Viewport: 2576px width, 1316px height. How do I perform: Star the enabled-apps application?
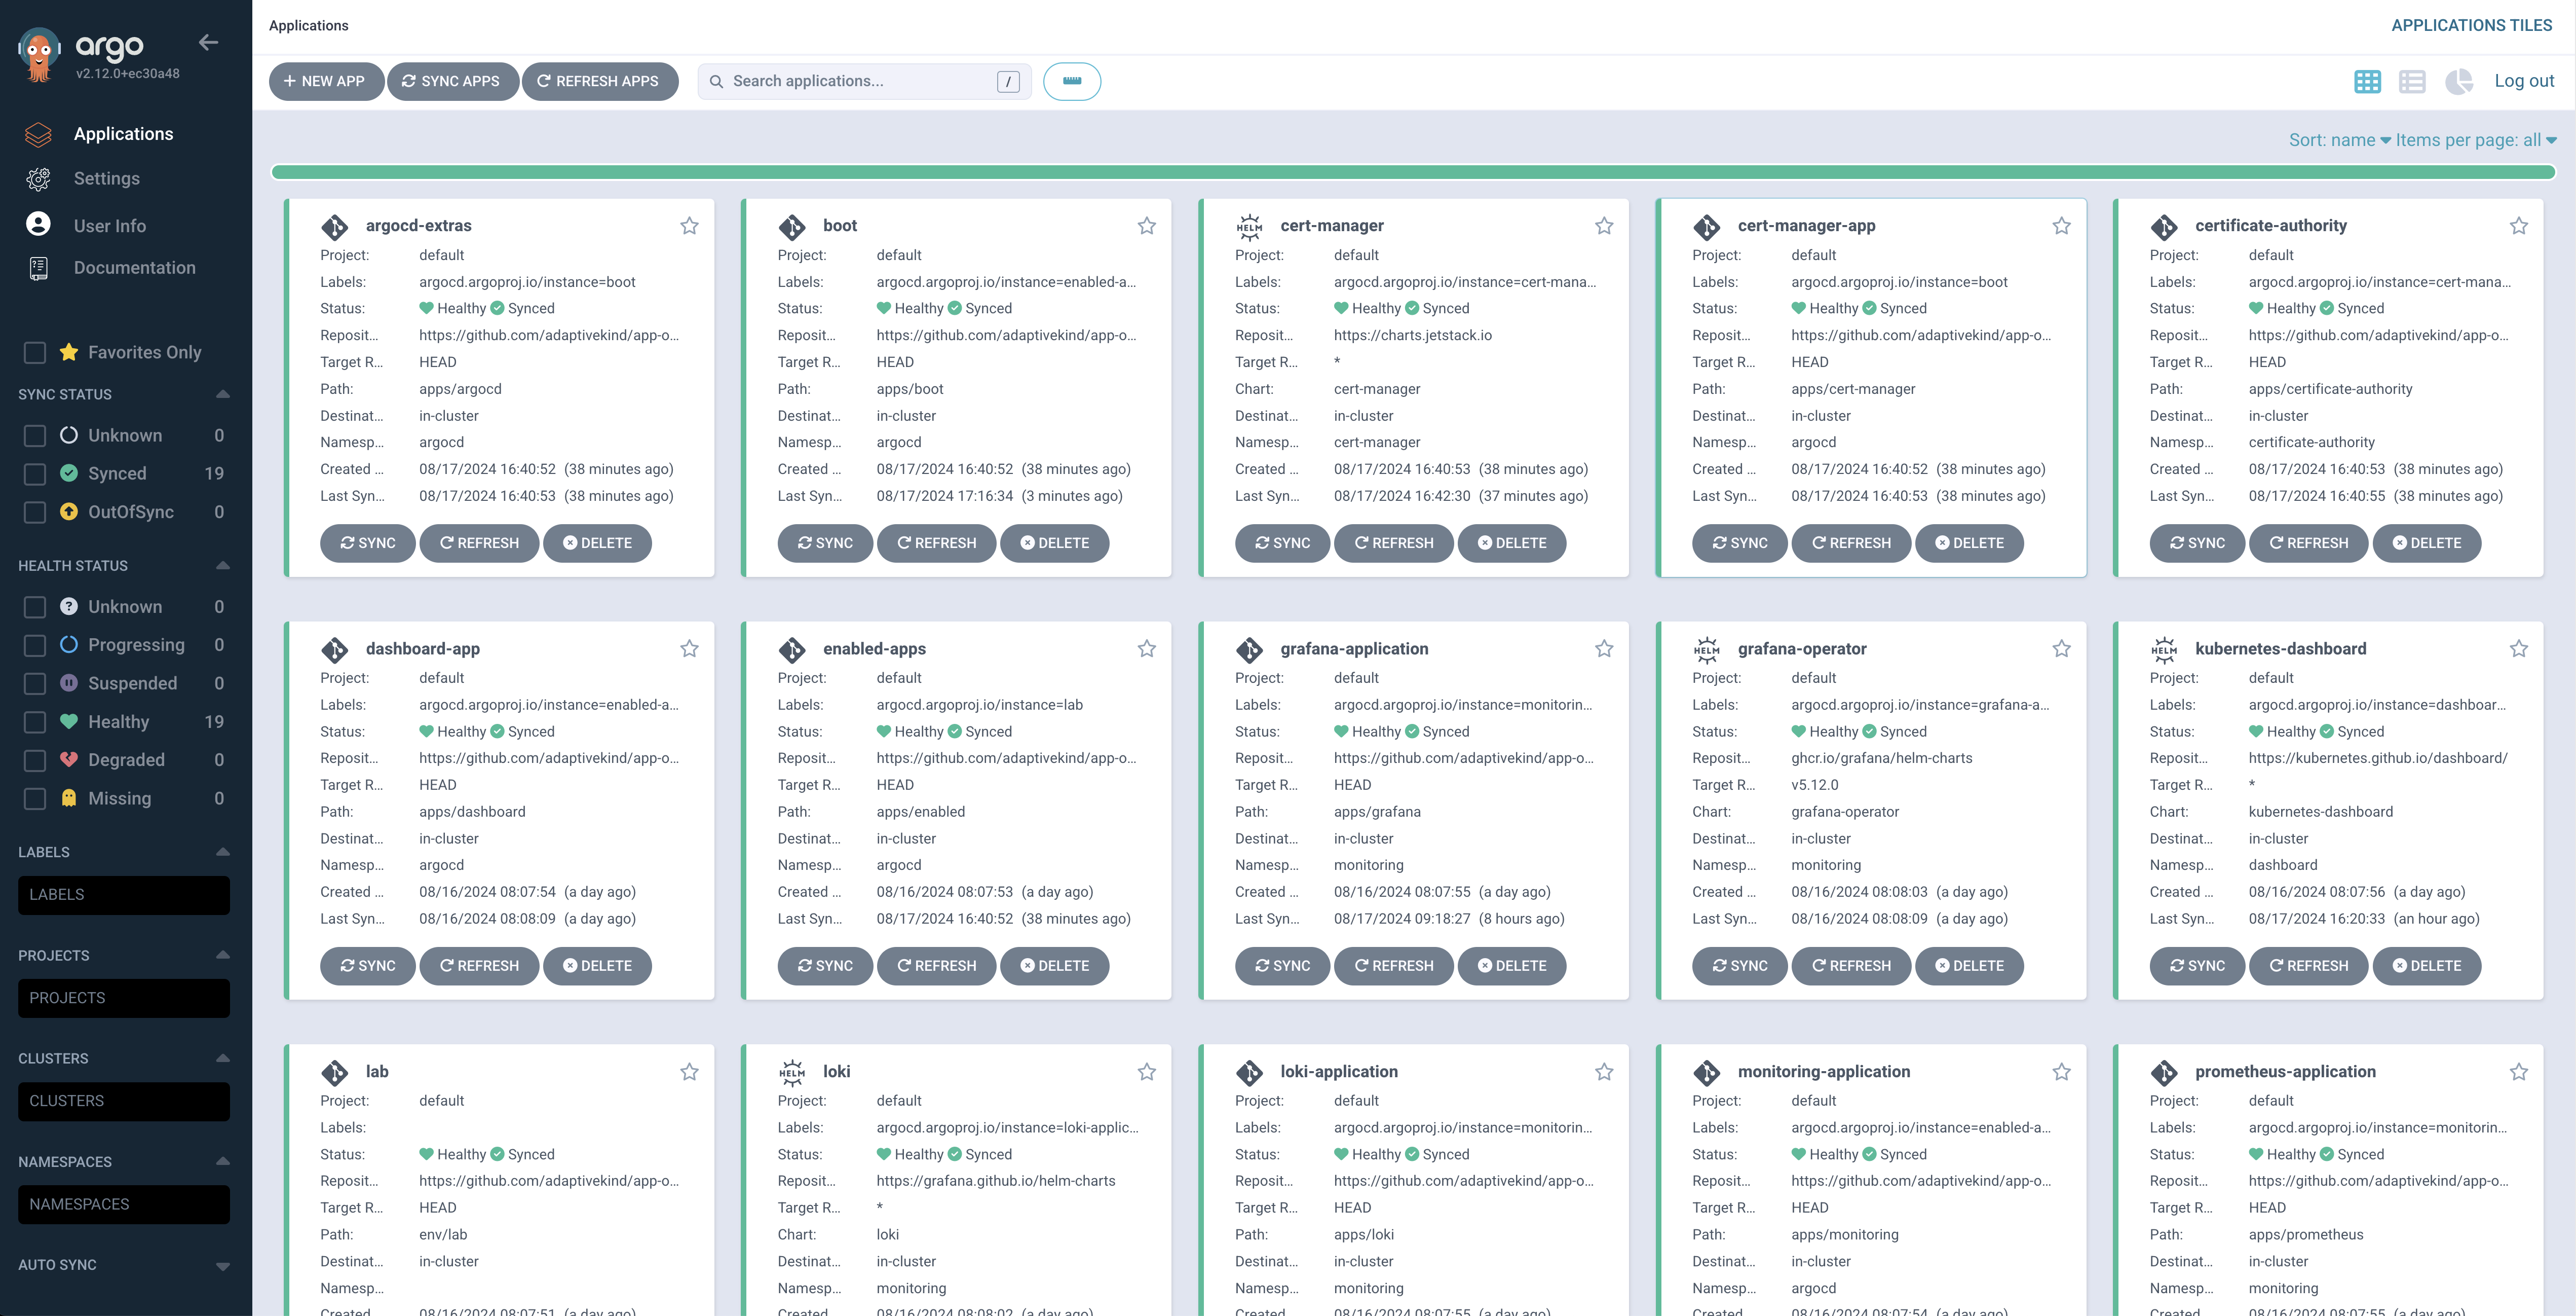coord(1147,648)
